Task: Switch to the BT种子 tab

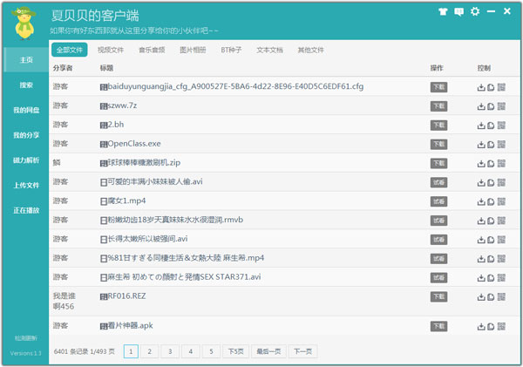Action: click(x=231, y=50)
